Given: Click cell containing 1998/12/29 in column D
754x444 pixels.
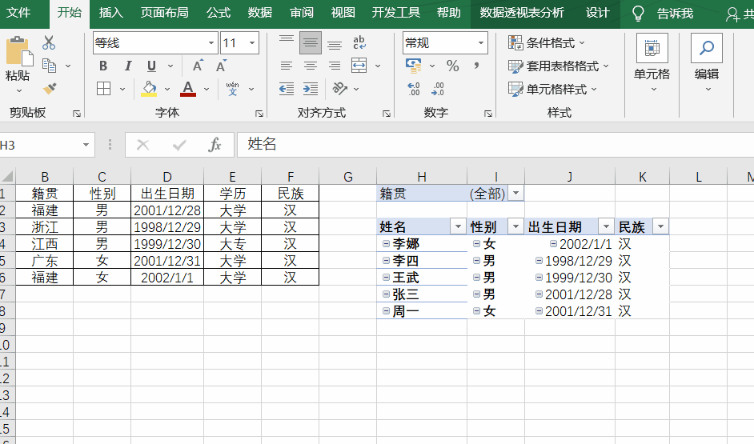Looking at the screenshot, I should [x=166, y=227].
